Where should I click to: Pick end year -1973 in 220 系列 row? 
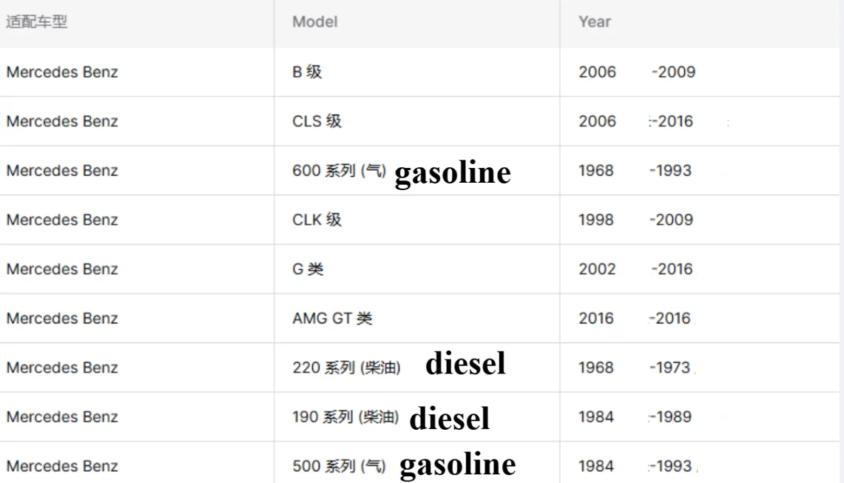(x=669, y=368)
